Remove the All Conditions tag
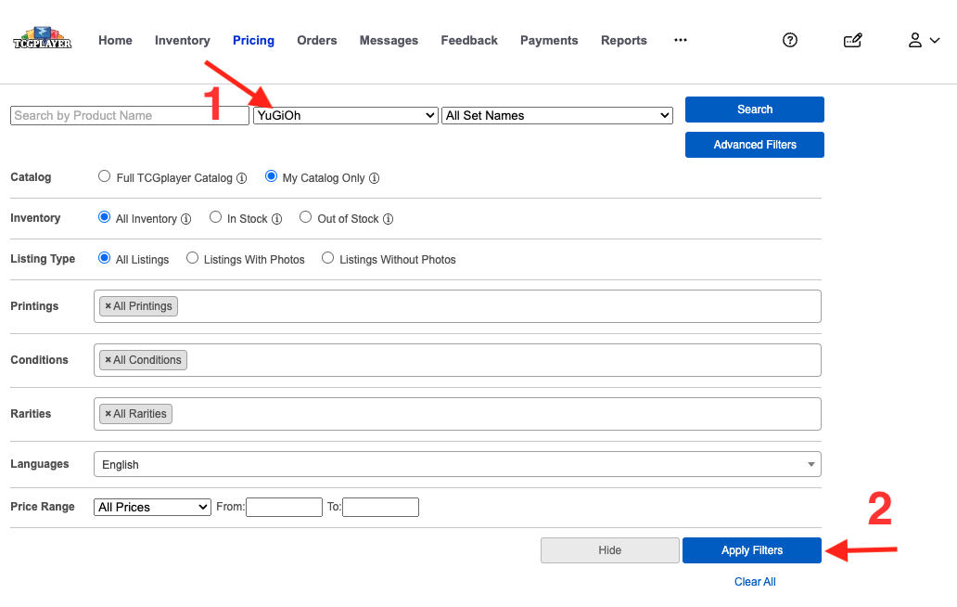The width and height of the screenshot is (957, 607). pos(108,360)
